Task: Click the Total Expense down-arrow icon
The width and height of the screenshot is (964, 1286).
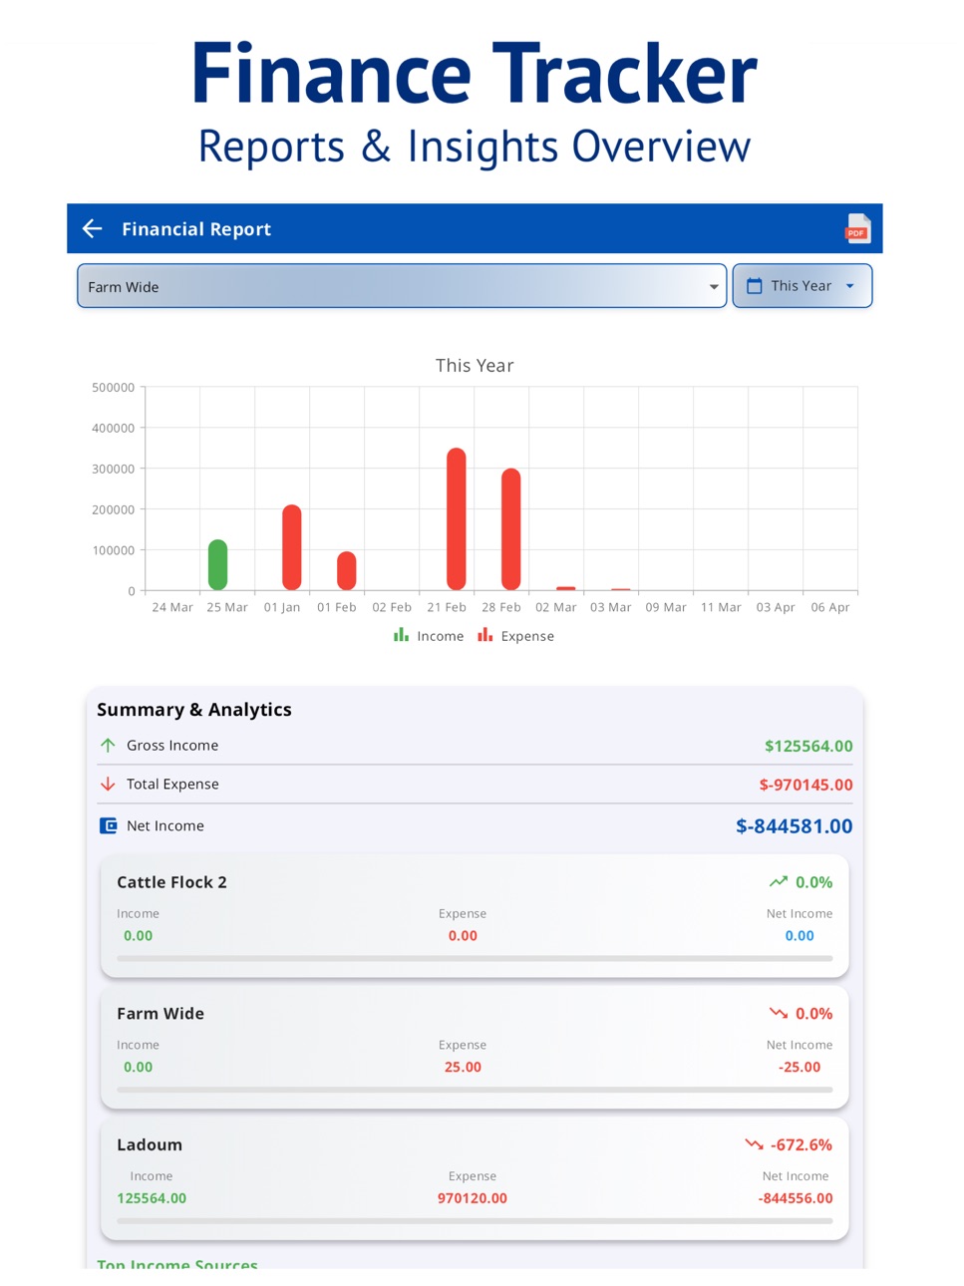Action: (x=108, y=784)
